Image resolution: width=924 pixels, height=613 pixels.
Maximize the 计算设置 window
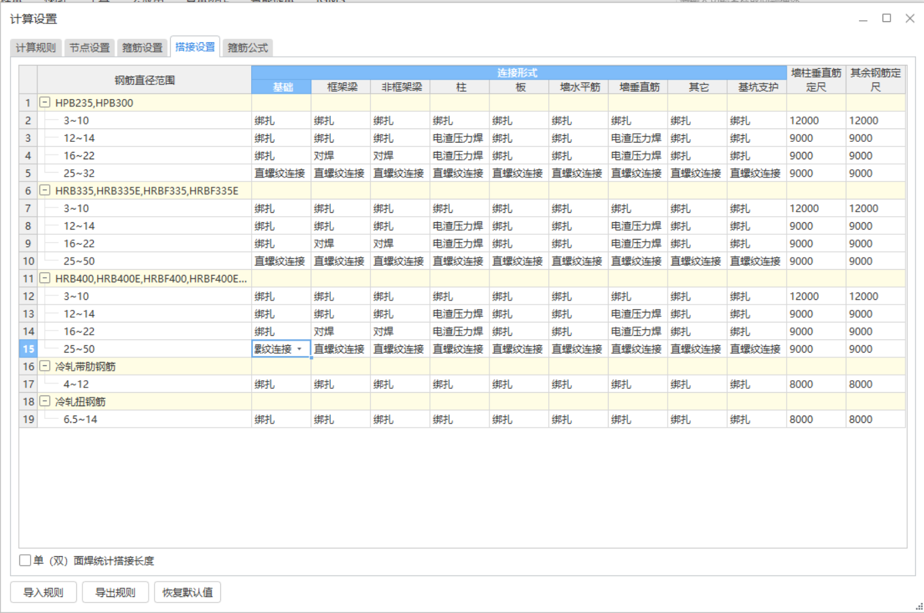pyautogui.click(x=887, y=18)
